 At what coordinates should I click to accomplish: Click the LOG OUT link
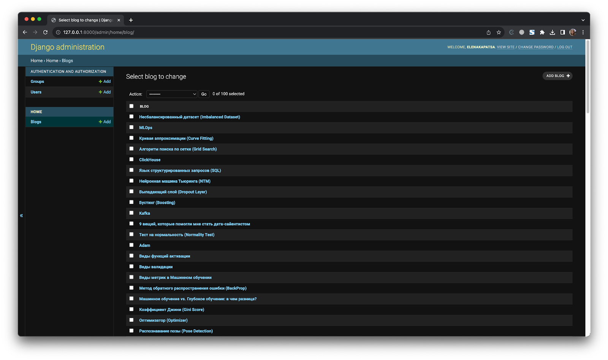click(565, 47)
